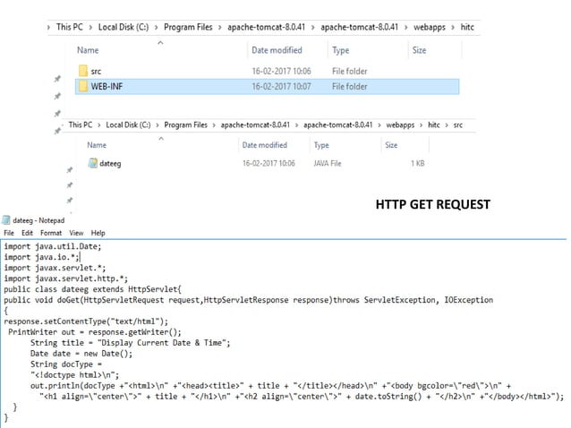
Task: Go to Local Disk (C:) in hitc breadcrumb
Action: coord(124,27)
